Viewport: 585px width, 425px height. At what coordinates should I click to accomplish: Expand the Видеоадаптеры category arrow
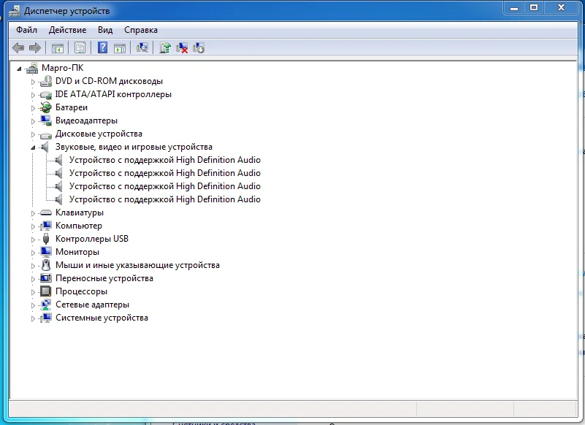click(x=33, y=121)
